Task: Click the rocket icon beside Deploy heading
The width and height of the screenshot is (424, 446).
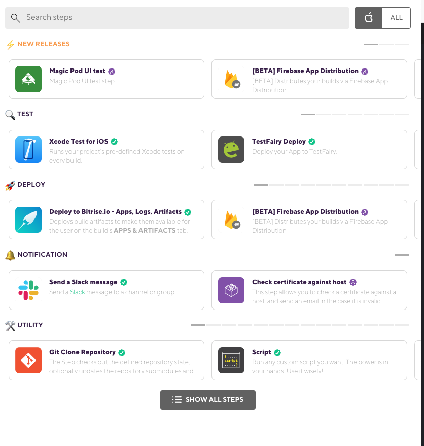Action: pos(10,186)
